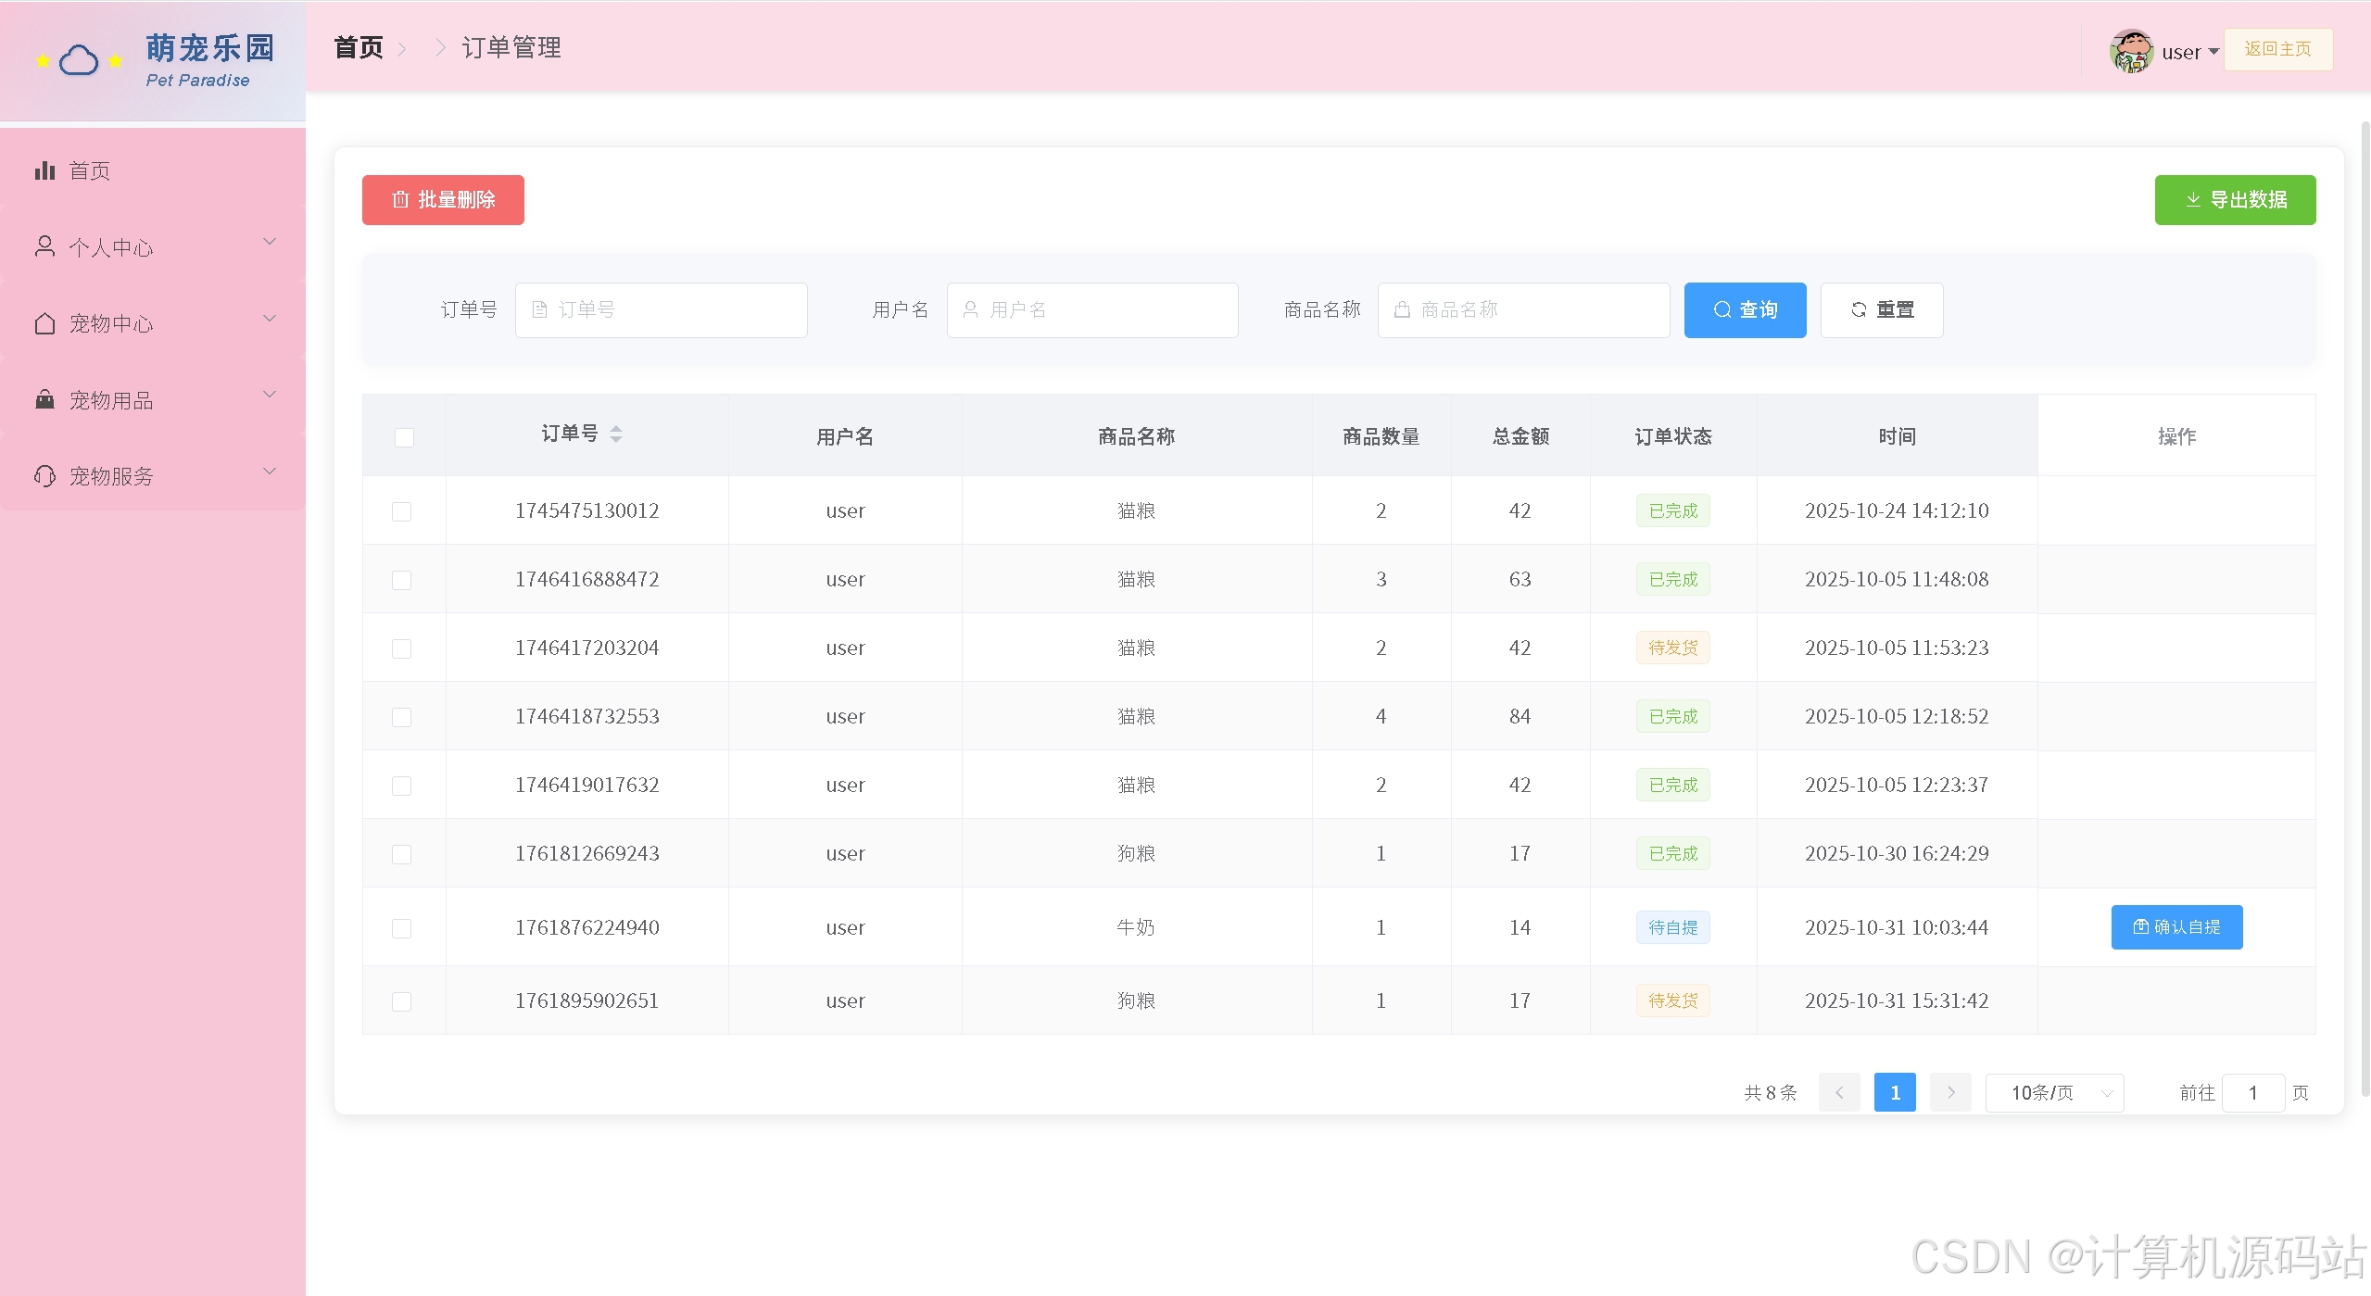Open 首页 in the sidebar menu
This screenshot has width=2371, height=1296.
(x=153, y=170)
